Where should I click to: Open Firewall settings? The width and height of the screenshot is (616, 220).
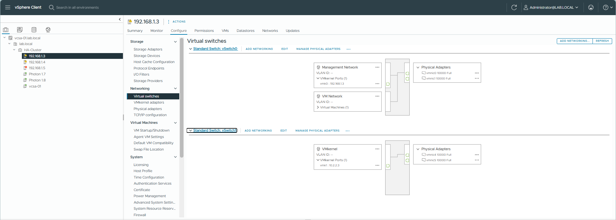click(x=140, y=215)
